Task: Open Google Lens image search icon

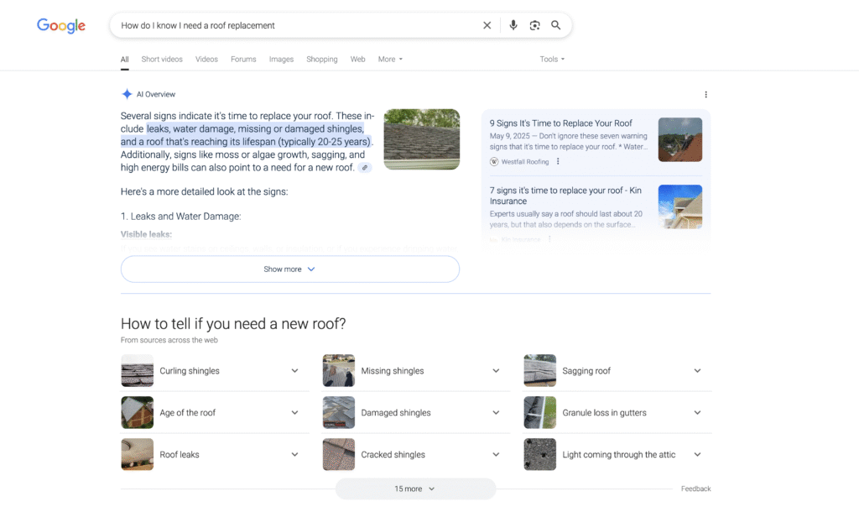Action: click(x=534, y=25)
